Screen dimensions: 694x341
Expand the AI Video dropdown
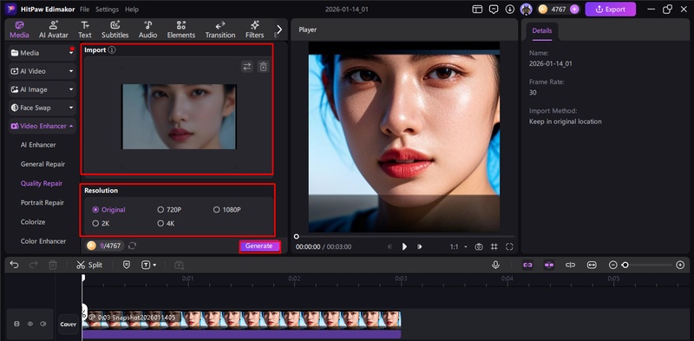pos(71,71)
